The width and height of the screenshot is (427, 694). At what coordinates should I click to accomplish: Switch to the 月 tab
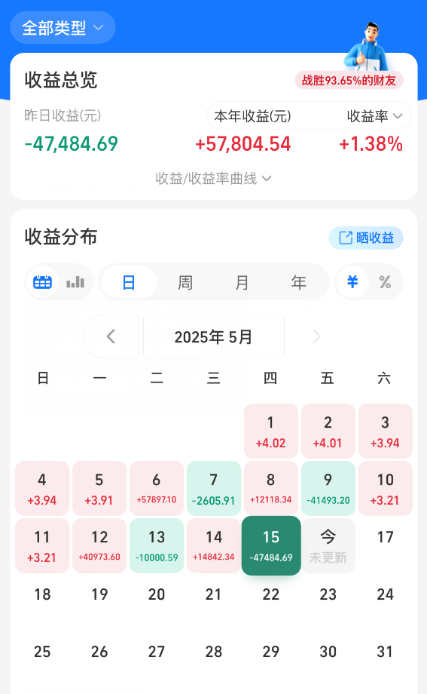click(x=242, y=282)
